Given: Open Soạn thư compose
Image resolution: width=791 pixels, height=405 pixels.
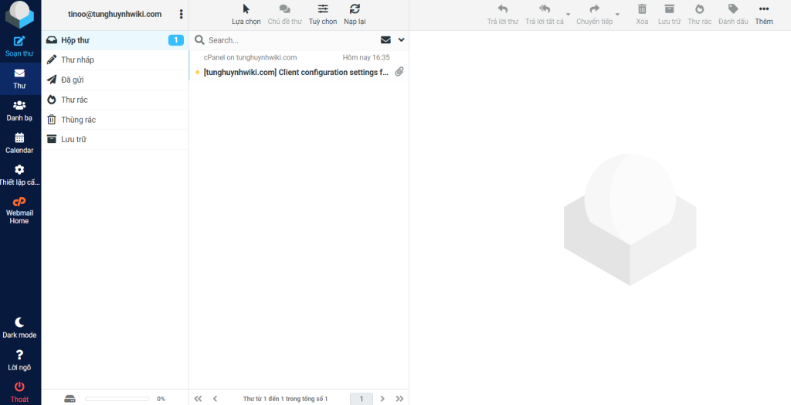Looking at the screenshot, I should 19,46.
